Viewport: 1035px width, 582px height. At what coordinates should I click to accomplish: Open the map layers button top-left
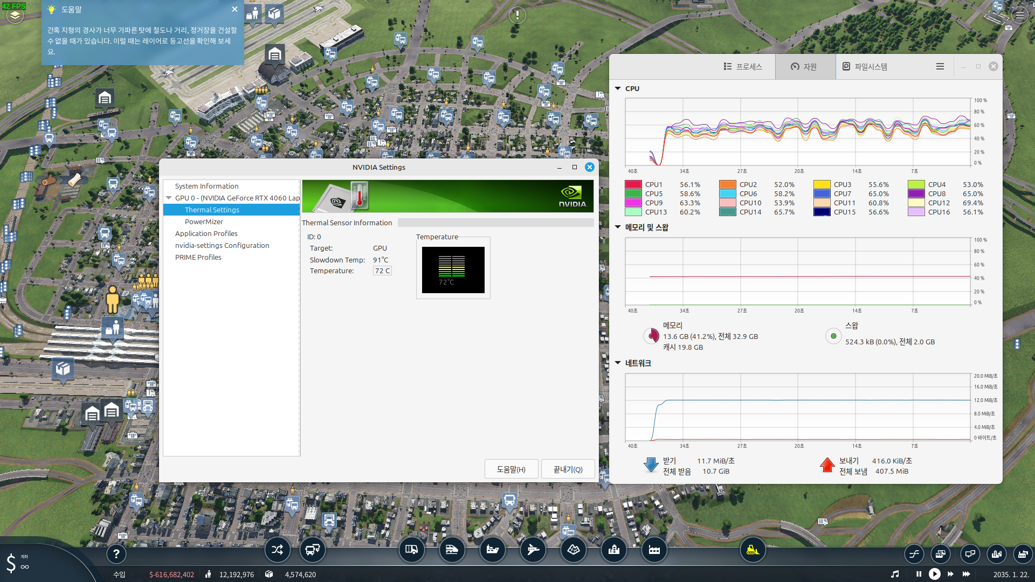point(15,16)
